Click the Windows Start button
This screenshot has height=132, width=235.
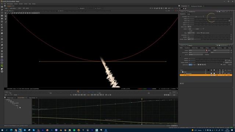[2, 130]
